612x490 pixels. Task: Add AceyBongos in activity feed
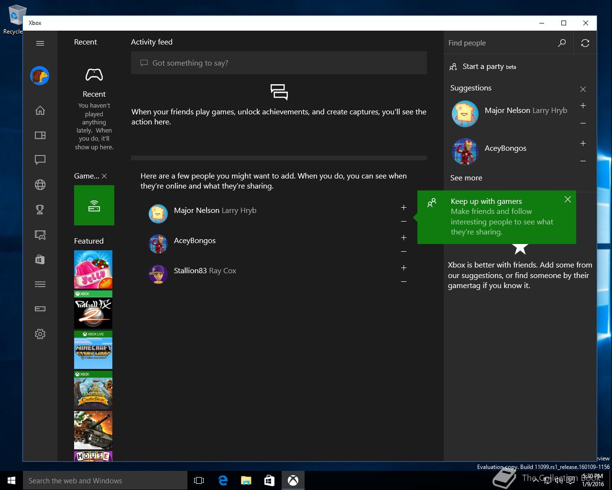[404, 238]
